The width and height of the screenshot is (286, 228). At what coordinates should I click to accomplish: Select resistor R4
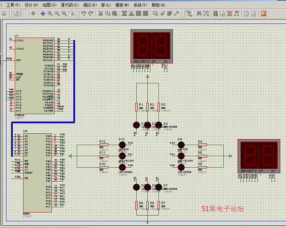click(203, 145)
